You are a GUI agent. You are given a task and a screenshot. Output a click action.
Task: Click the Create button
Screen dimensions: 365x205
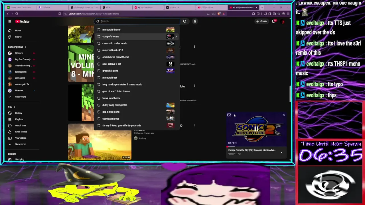(261, 21)
